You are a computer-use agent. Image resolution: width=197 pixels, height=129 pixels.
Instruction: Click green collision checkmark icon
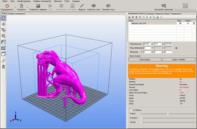click(188, 23)
